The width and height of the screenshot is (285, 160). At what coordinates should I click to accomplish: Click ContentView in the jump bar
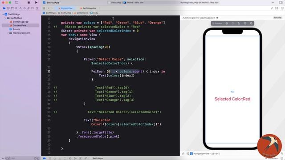click(x=81, y=13)
